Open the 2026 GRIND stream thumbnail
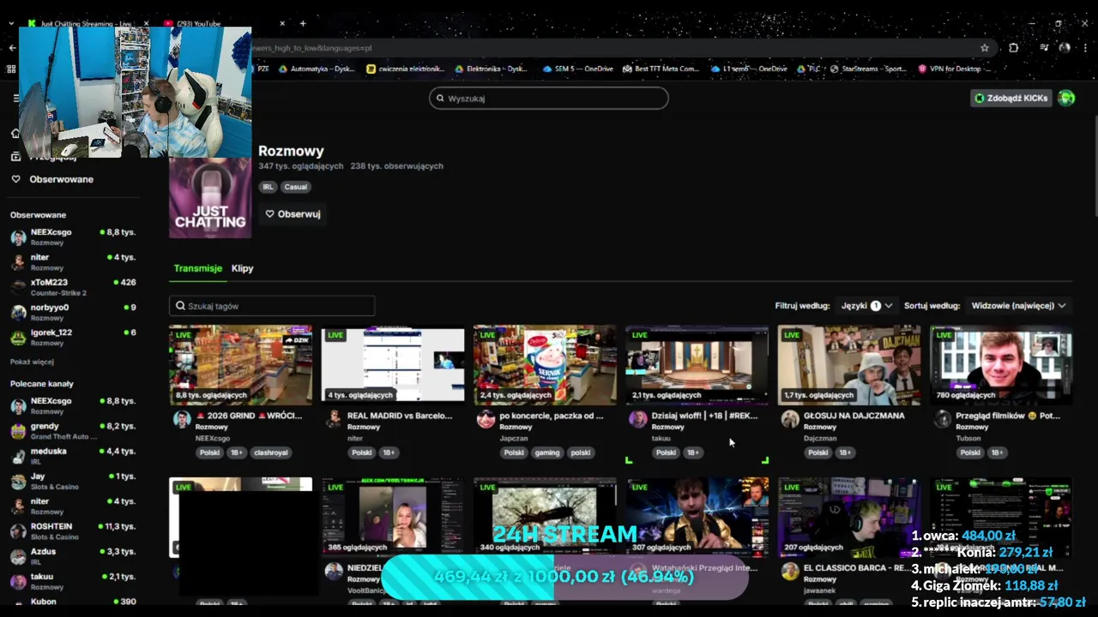Screen dimensions: 1098x617 [241, 364]
